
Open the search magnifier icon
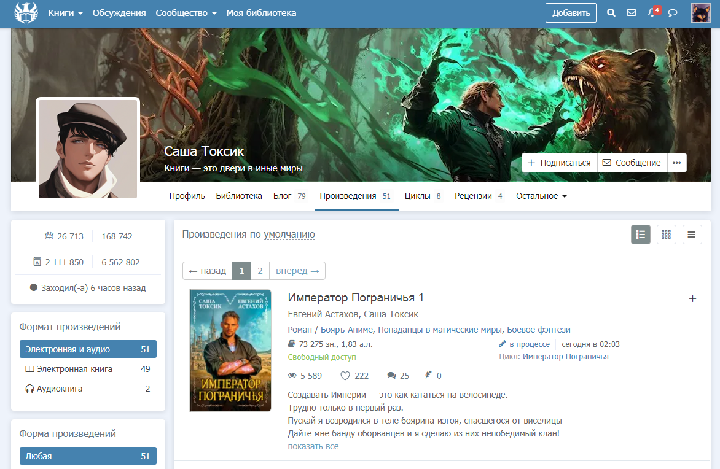click(x=611, y=13)
